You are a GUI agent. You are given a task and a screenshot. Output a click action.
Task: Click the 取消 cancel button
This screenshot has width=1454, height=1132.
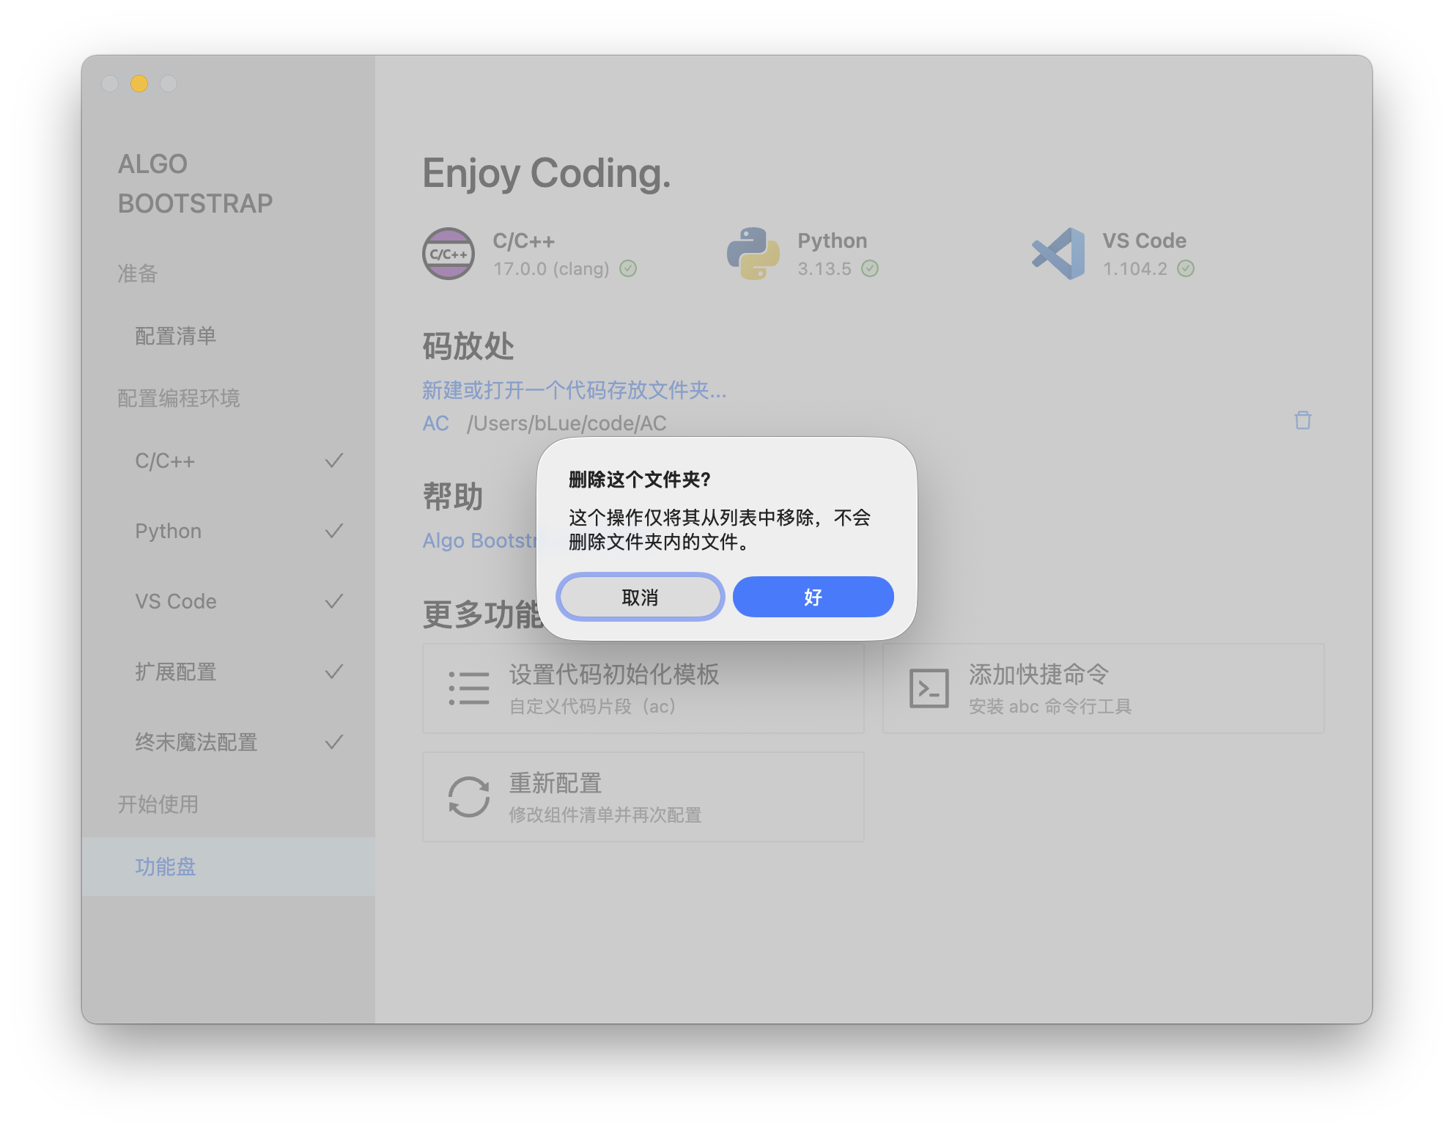click(x=640, y=597)
